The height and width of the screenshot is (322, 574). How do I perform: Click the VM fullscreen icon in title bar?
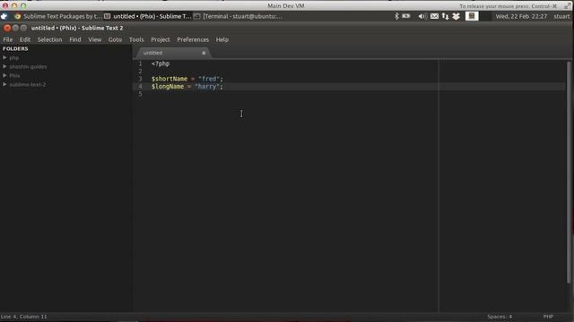pyautogui.click(x=567, y=6)
